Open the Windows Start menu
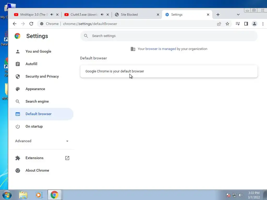The image size is (267, 200). [x=7, y=195]
